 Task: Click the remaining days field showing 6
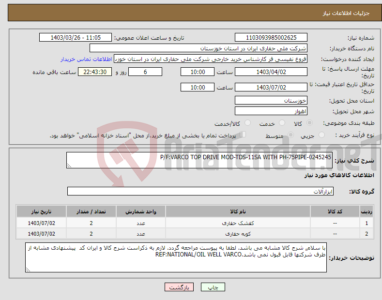145,72
